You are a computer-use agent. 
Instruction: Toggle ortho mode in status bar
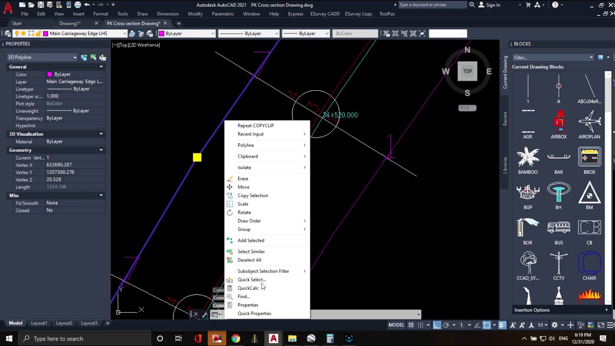click(437, 325)
